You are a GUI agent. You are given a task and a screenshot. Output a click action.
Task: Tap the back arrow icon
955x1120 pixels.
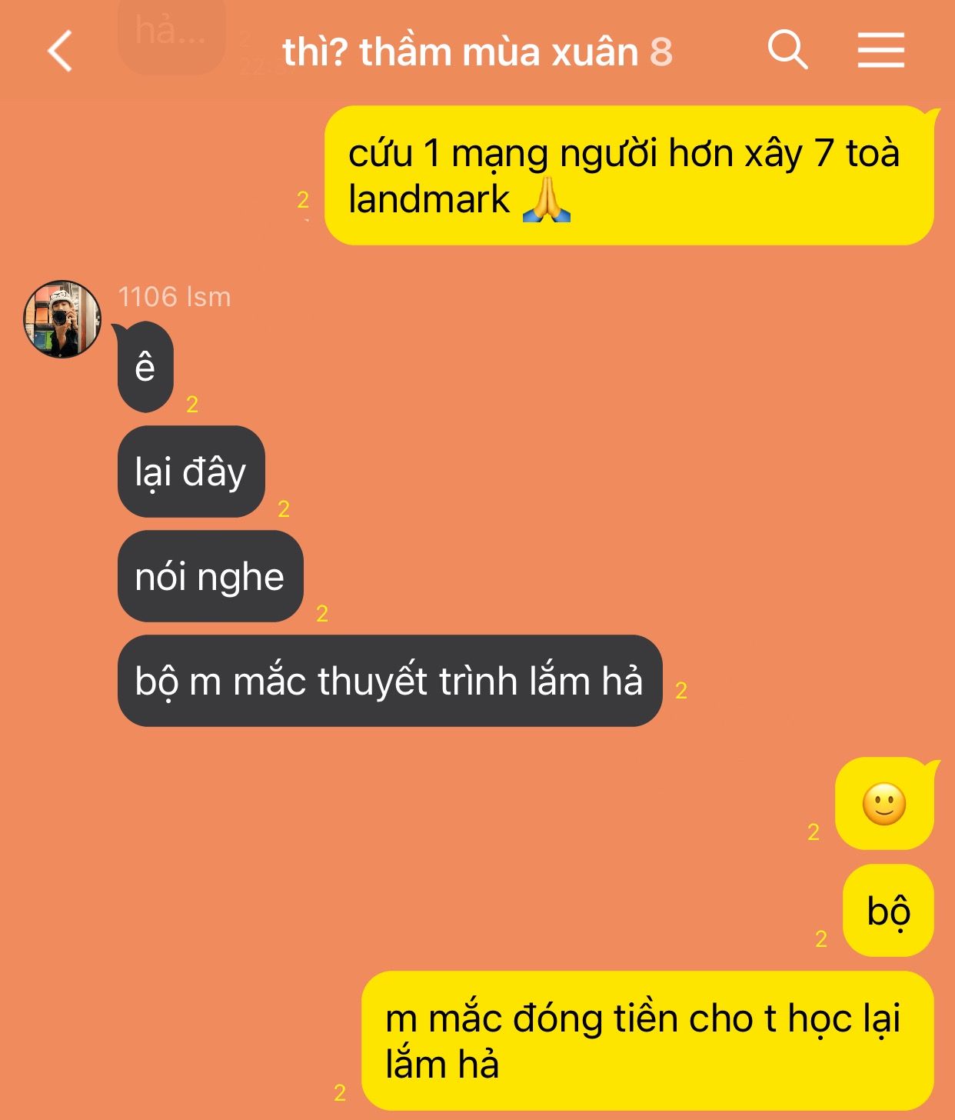point(60,51)
